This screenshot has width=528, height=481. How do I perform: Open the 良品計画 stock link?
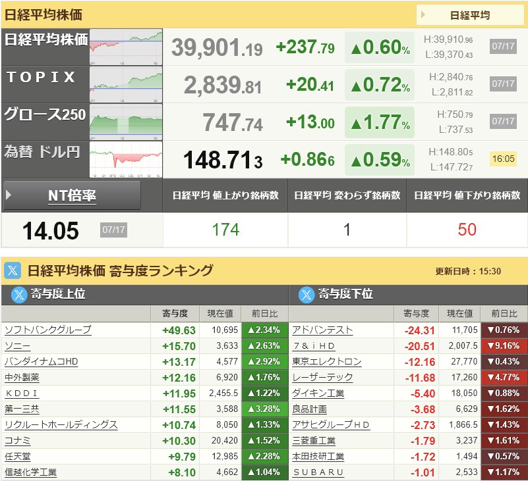click(x=309, y=409)
